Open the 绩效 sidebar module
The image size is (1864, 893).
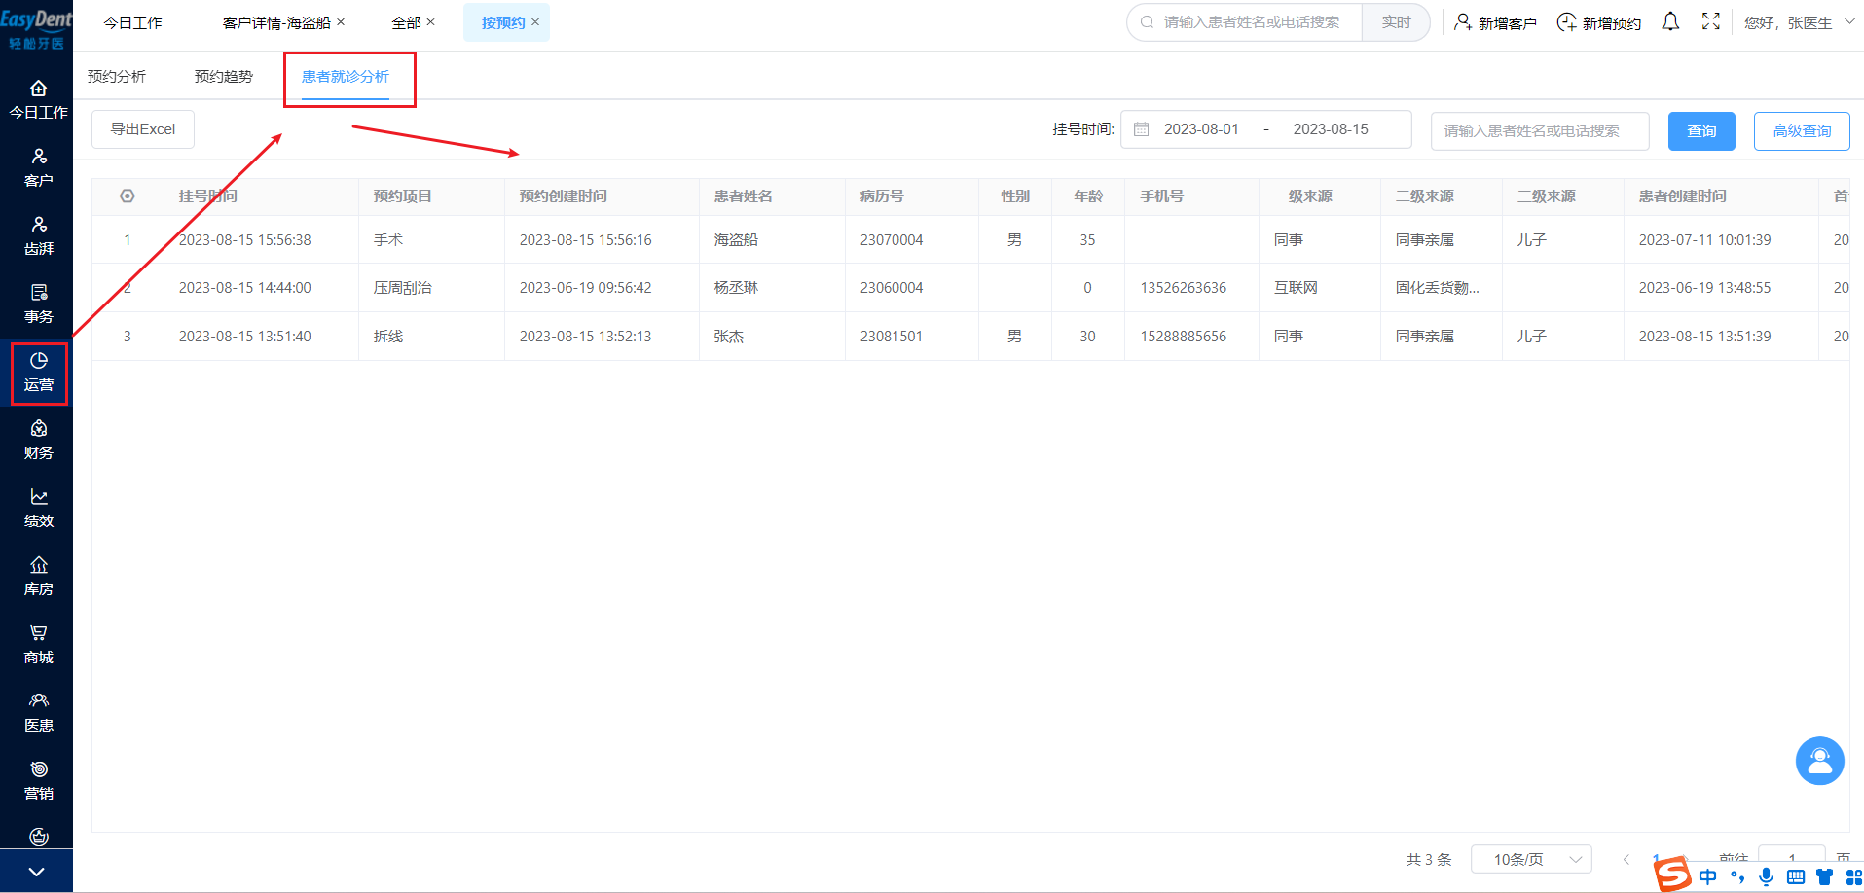click(38, 510)
